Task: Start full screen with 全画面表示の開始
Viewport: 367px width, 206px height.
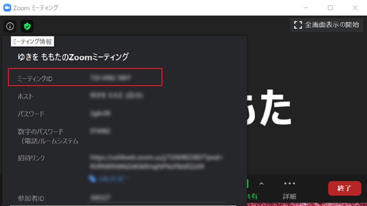Action: point(326,25)
